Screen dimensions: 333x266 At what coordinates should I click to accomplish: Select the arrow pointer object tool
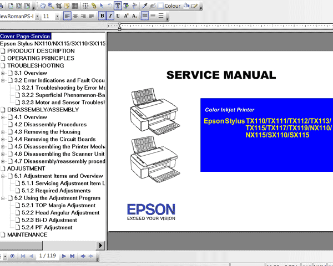[x=102, y=6]
